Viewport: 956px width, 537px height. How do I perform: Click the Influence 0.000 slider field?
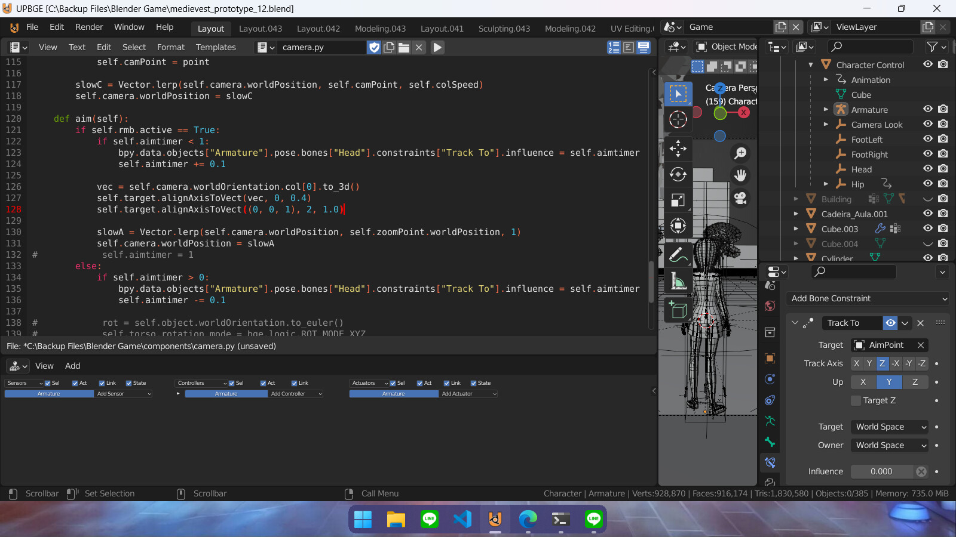point(882,471)
